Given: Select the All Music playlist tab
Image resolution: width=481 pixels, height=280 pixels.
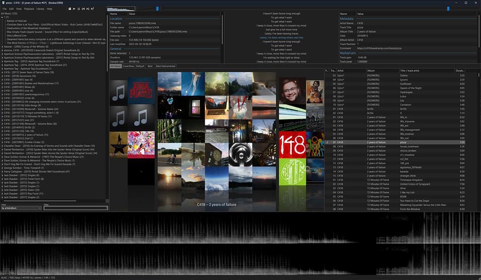Looking at the screenshot, I should (116, 66).
